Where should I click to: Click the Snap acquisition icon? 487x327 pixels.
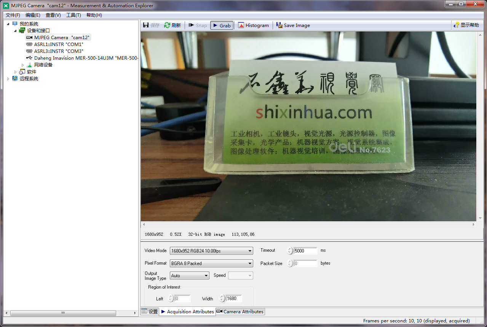[x=192, y=25]
